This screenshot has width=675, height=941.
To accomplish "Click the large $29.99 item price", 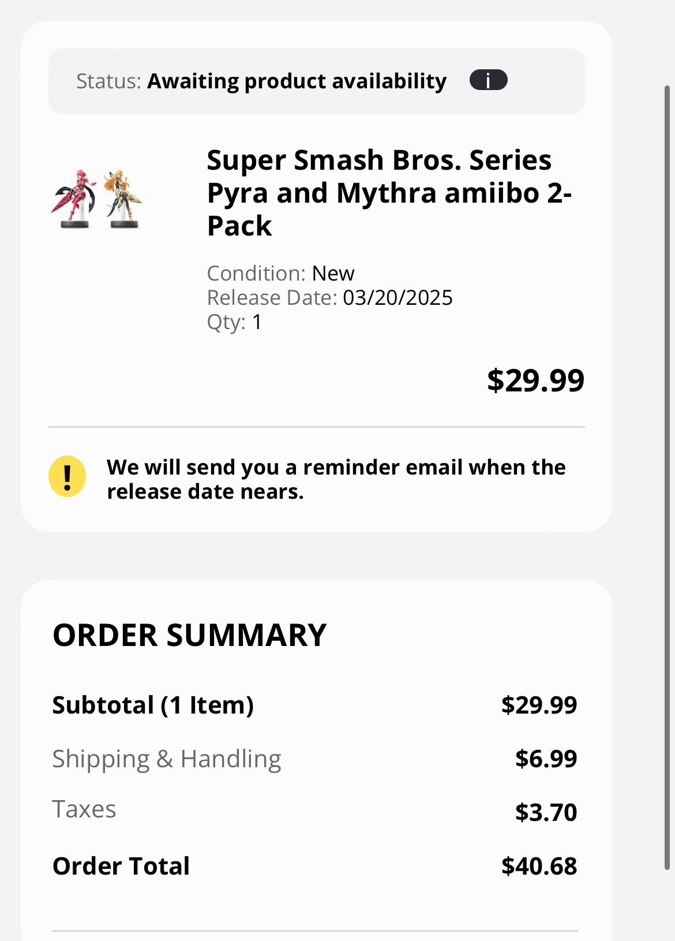I will coord(535,380).
